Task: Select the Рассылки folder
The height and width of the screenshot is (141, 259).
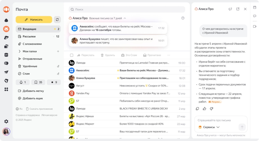Action: (x=29, y=36)
